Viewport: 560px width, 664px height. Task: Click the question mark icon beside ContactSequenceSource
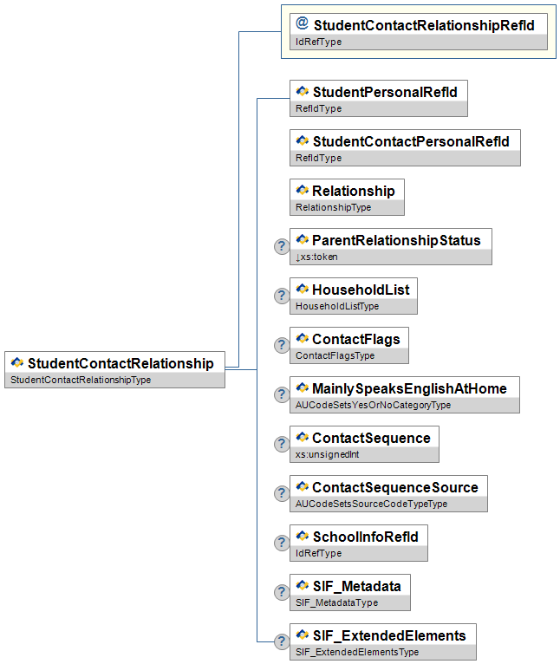281,494
